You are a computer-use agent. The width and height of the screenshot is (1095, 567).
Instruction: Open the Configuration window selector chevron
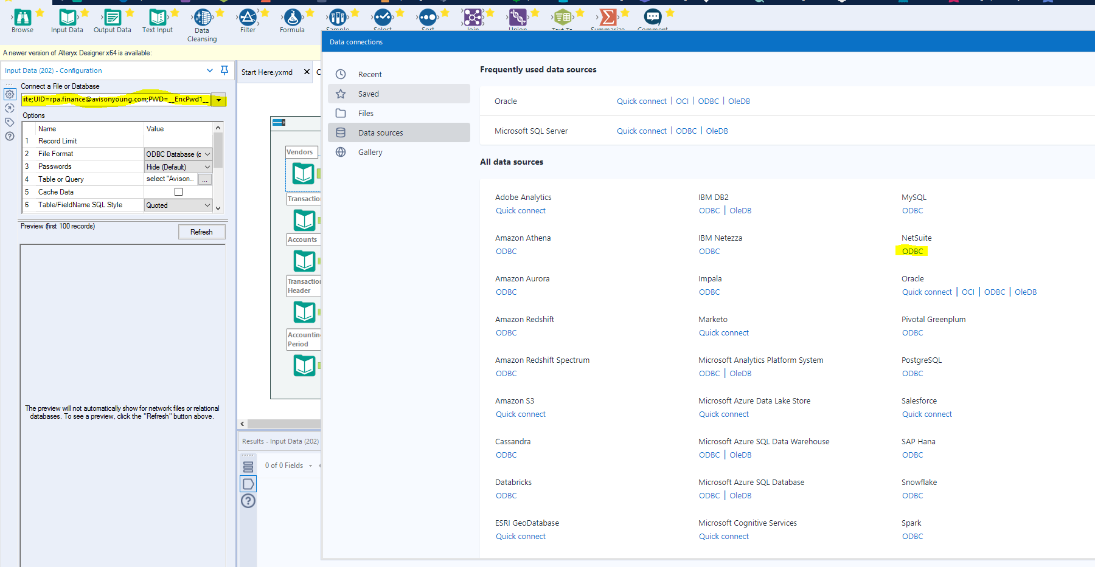pos(210,70)
